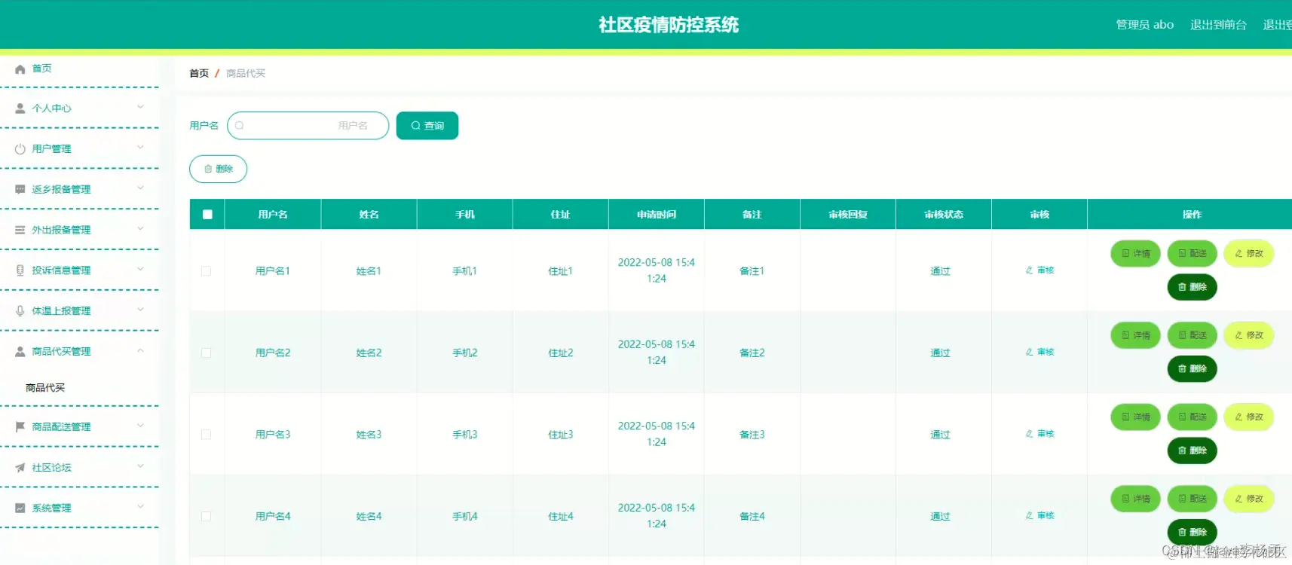Click 退出到前台 link in header
This screenshot has height=565, width=1292.
click(1218, 25)
